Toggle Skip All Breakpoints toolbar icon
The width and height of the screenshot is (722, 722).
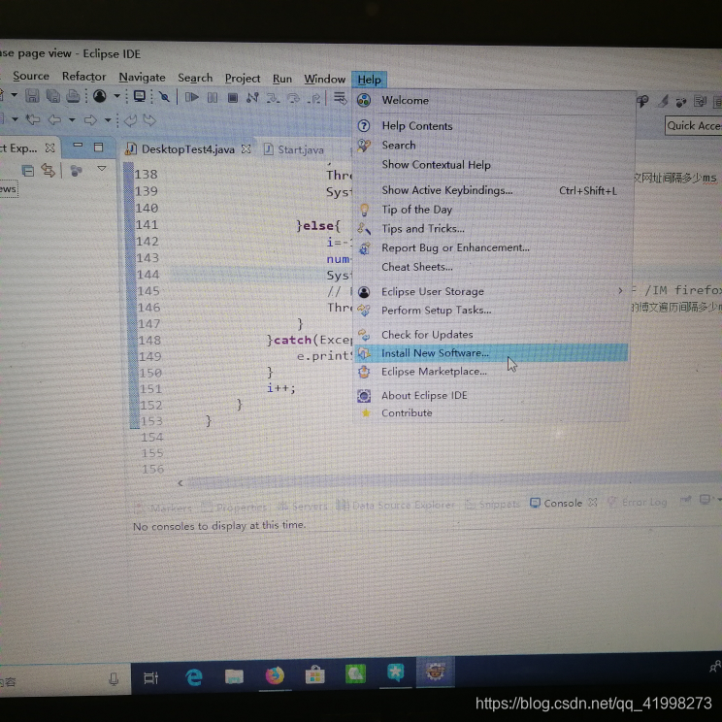(164, 97)
